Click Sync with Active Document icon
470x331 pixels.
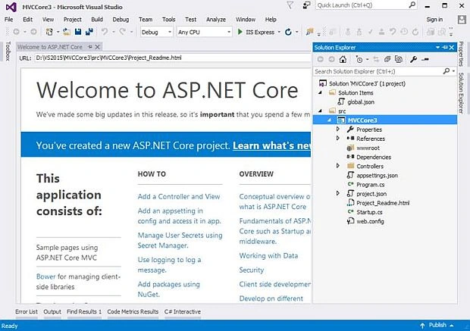point(376,59)
